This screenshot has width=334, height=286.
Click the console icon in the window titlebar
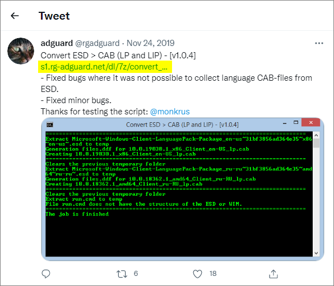[x=50, y=124]
